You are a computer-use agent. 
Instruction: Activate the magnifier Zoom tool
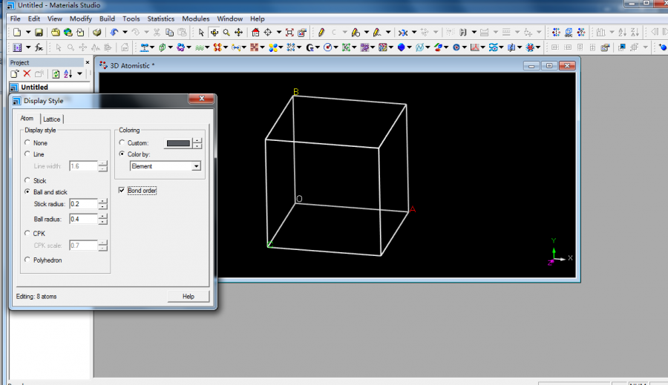coord(226,33)
